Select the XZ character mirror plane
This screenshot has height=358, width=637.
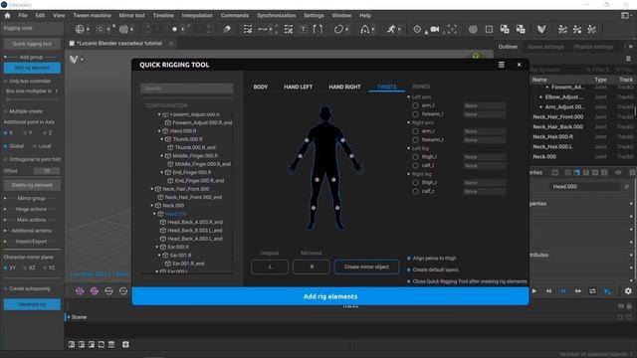(26, 268)
